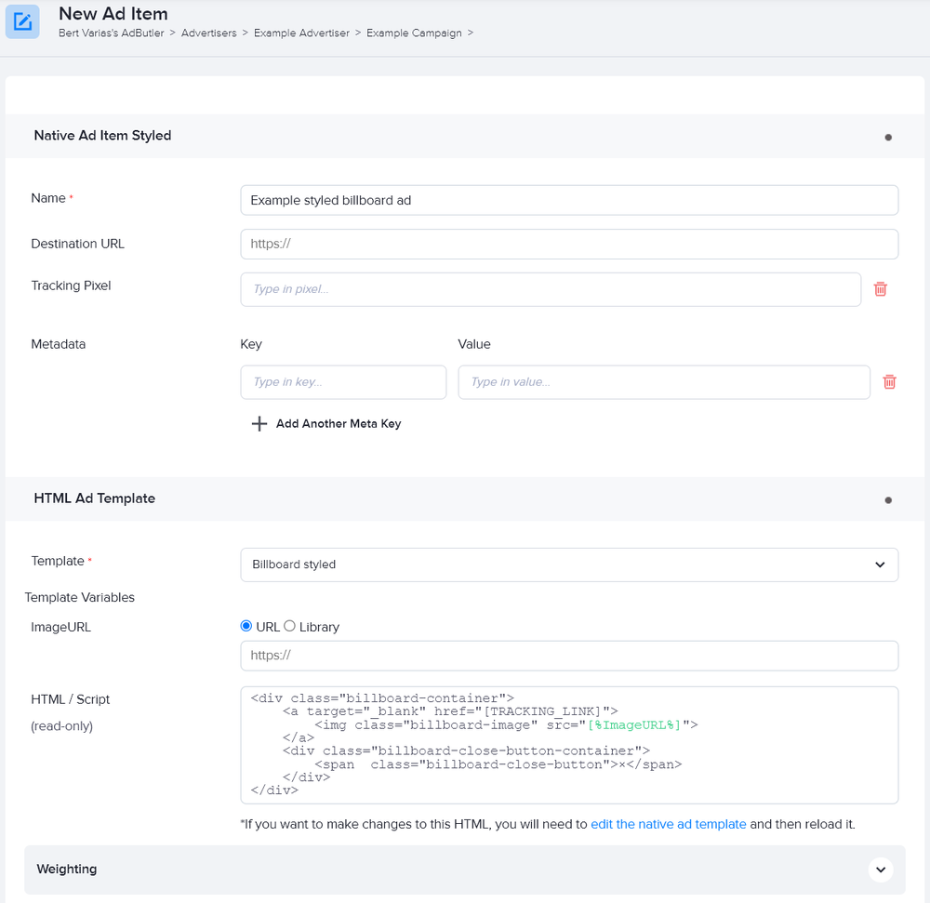This screenshot has height=903, width=930.
Task: Click Add Another Meta Key
Action: click(x=339, y=423)
